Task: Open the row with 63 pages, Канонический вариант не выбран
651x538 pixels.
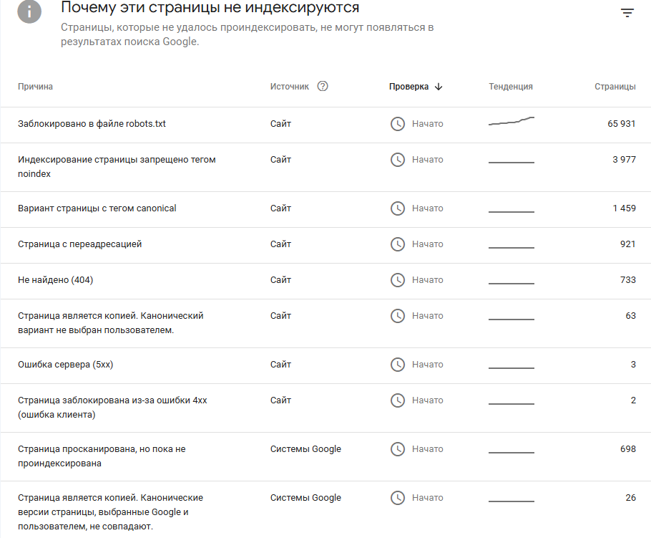Action: [325, 323]
